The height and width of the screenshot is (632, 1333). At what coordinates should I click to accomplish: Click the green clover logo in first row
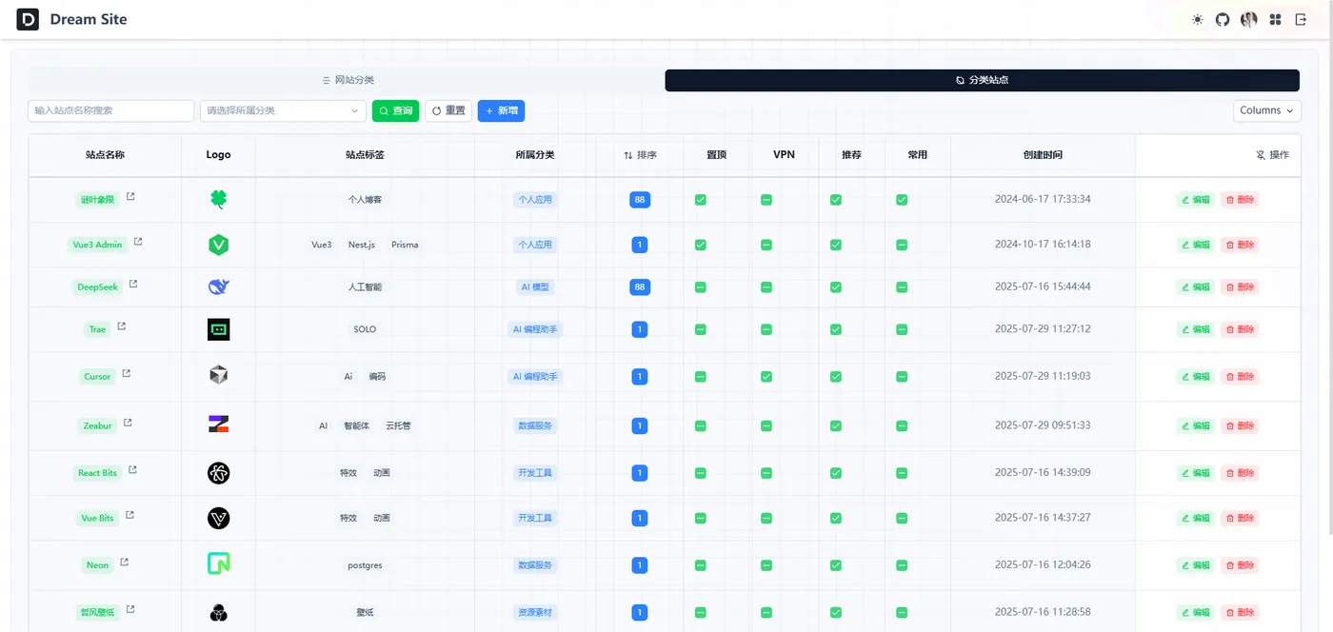tap(218, 200)
